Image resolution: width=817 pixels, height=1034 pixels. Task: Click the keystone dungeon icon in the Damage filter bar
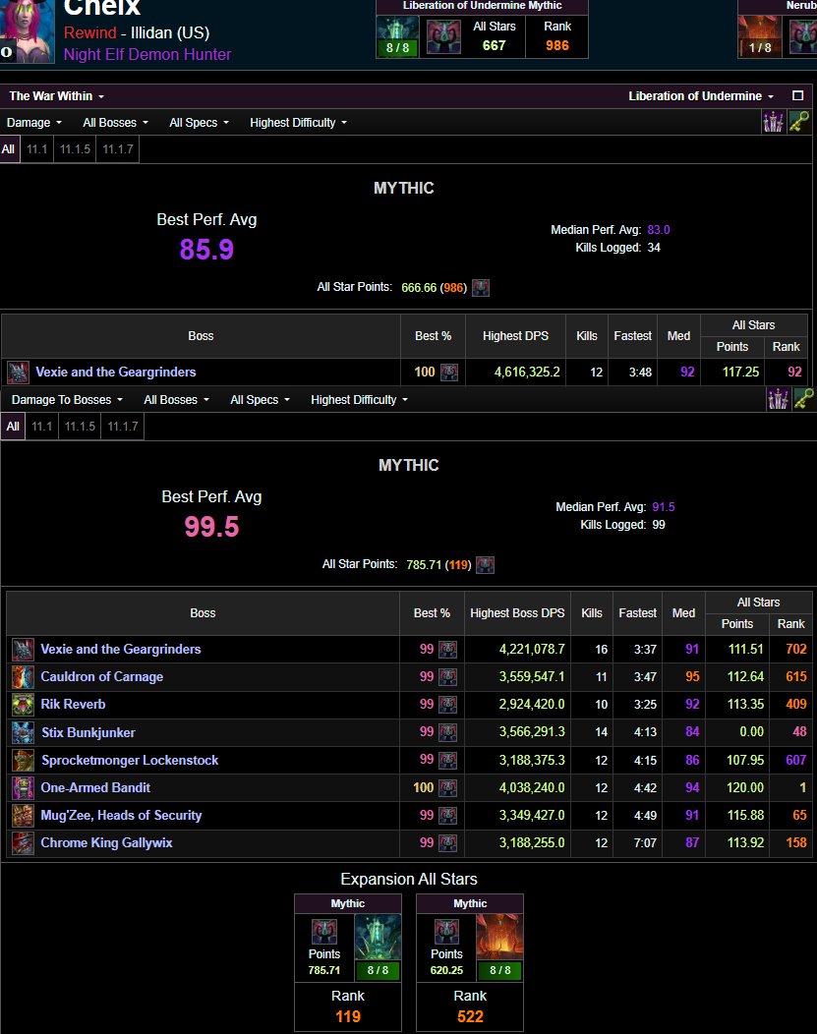[799, 122]
